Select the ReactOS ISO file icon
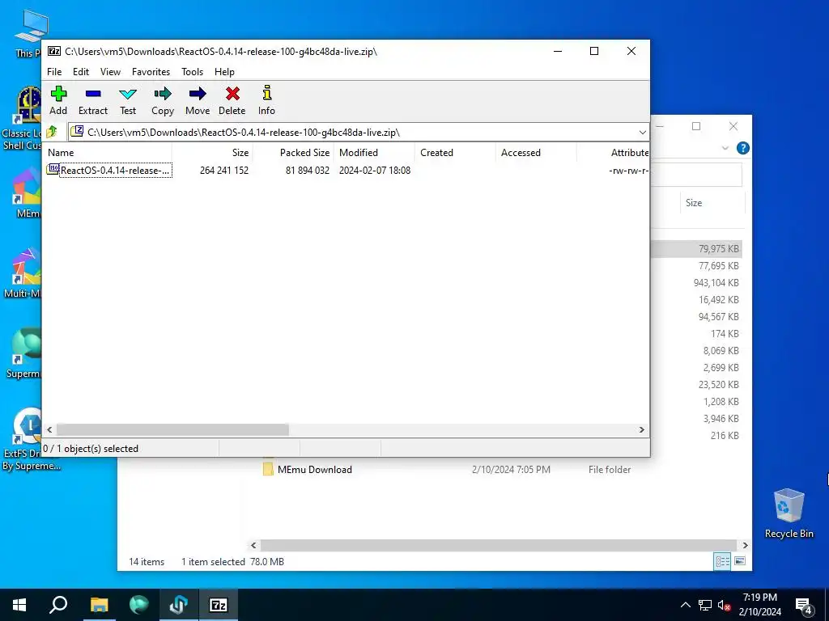The image size is (829, 621). point(53,170)
